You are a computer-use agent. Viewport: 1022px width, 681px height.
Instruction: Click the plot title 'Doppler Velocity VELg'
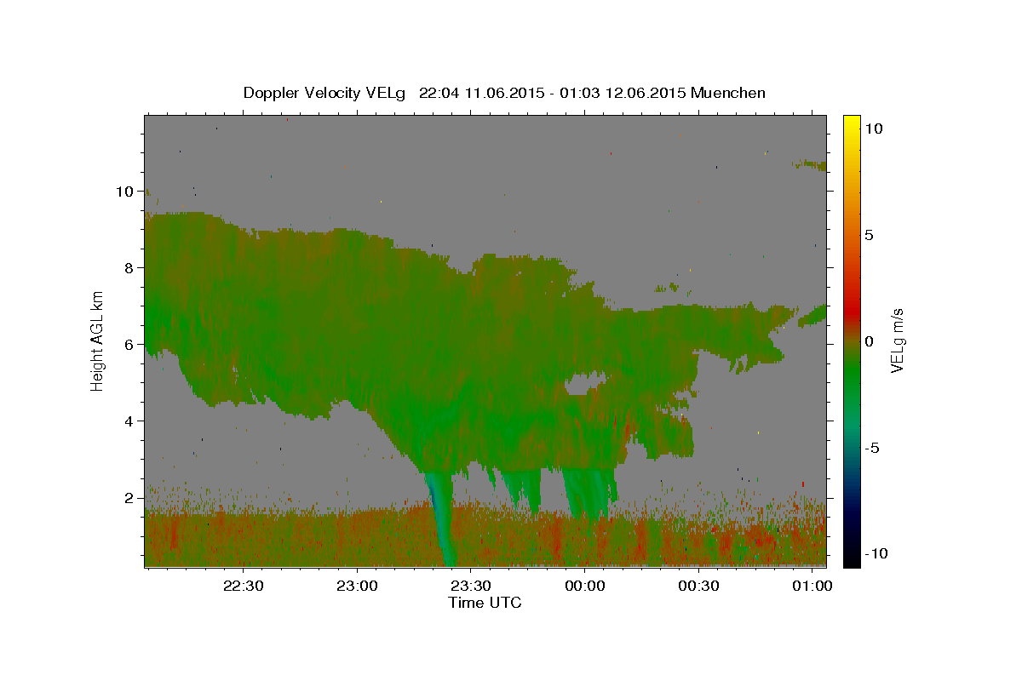tap(326, 93)
